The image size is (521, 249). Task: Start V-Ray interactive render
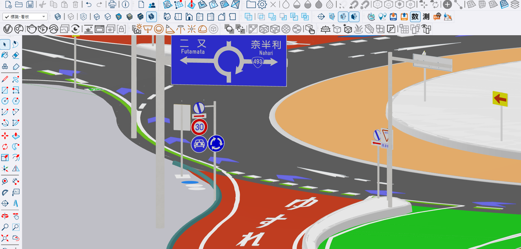point(43,29)
